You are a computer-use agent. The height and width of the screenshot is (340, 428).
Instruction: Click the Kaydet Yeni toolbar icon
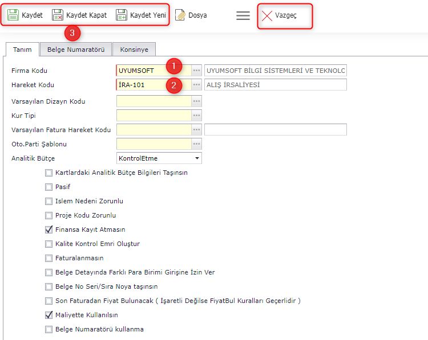(122, 15)
